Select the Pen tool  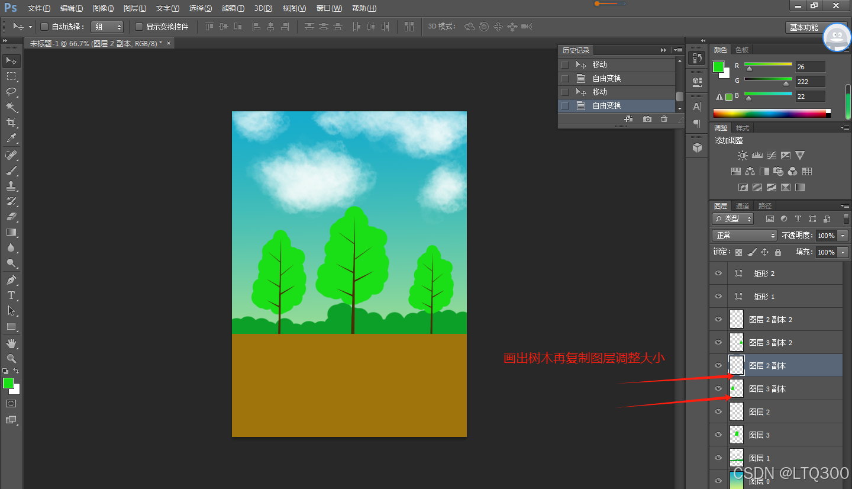click(x=11, y=279)
